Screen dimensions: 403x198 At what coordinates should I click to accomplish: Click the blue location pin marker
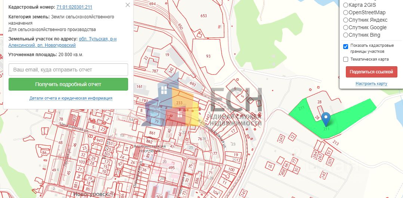point(326,119)
